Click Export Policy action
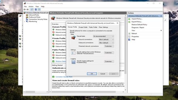Screen dimensions: 178x100 tap(137, 22)
